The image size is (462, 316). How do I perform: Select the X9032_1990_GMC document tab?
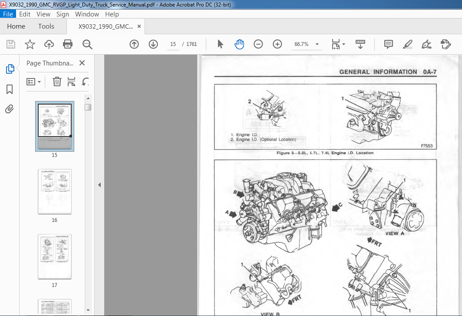click(106, 26)
